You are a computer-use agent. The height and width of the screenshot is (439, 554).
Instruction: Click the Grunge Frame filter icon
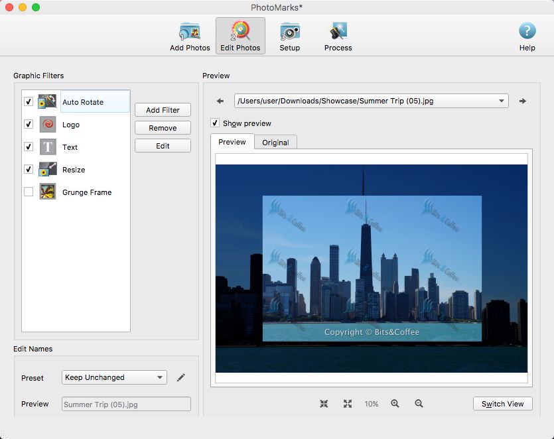[x=47, y=192]
